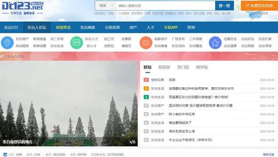Click the orange camera icon
The image size is (278, 157).
pos(146,43)
